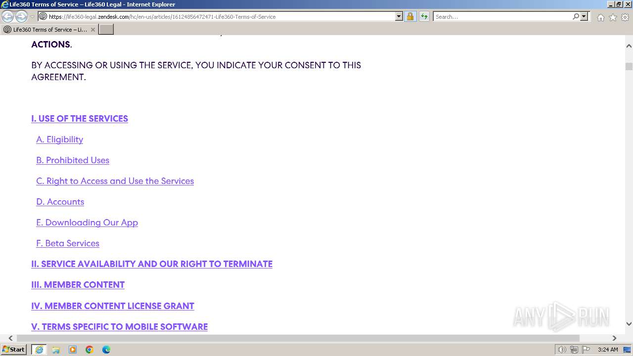Open the I. USE OF THE SERVICES link

click(x=80, y=119)
